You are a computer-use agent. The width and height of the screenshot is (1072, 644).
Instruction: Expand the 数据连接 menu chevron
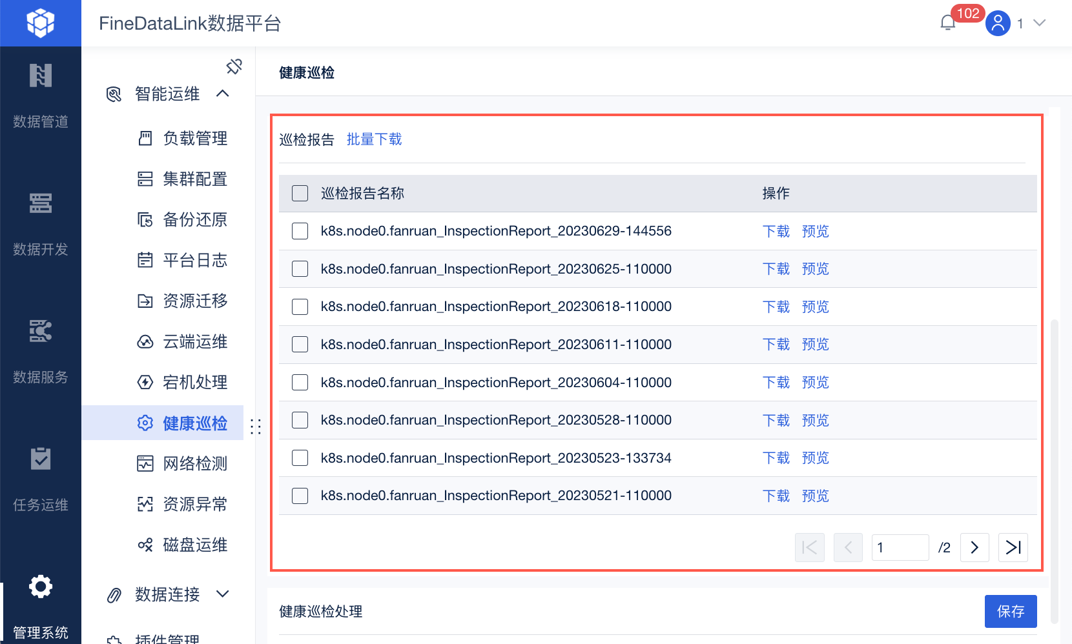223,594
